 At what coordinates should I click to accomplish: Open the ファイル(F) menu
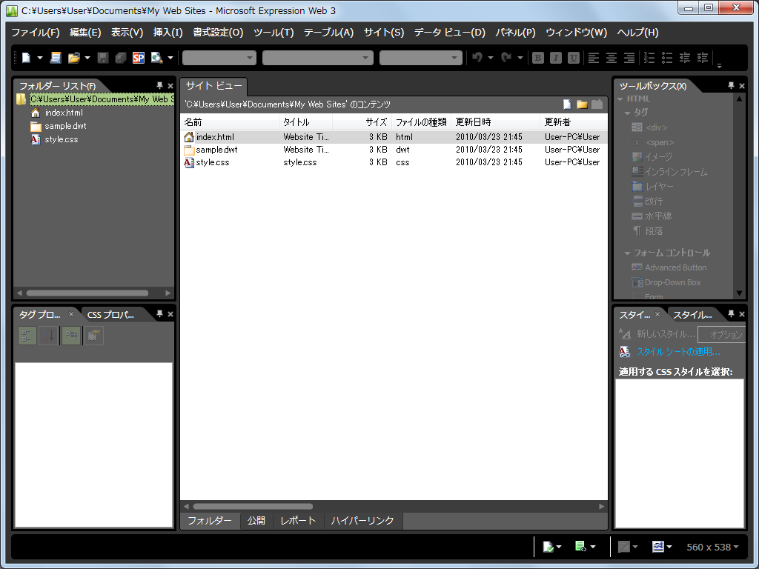click(36, 33)
